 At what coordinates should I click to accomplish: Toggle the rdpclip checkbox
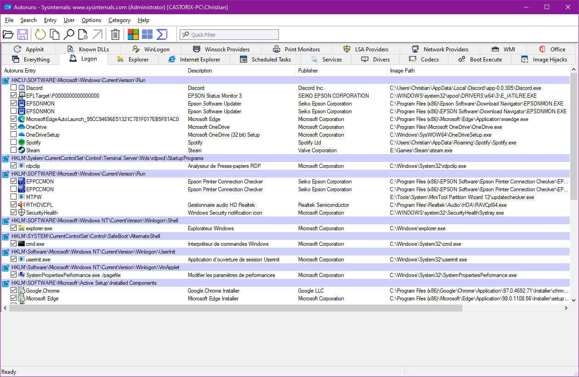pyautogui.click(x=14, y=166)
